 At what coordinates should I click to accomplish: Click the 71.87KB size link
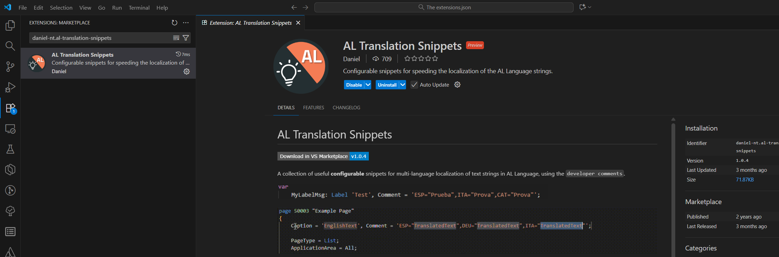click(745, 180)
